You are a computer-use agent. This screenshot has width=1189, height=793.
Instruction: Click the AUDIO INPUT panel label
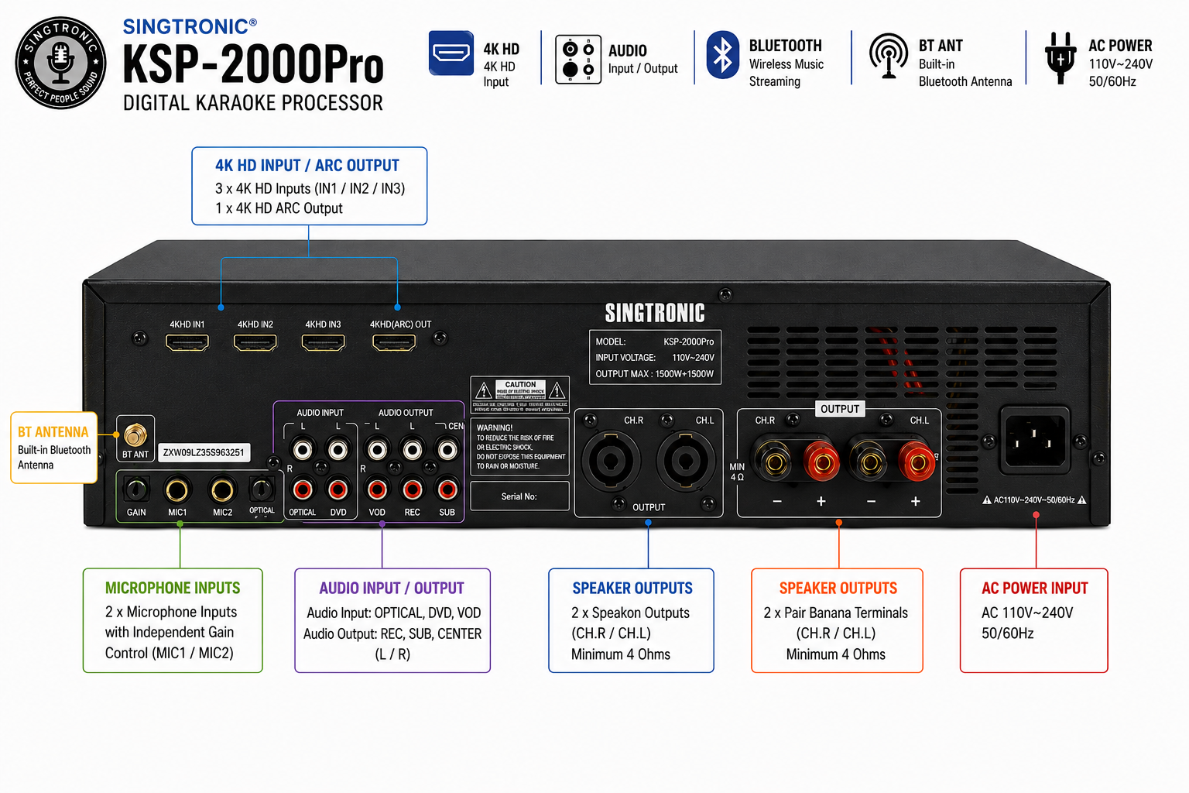(320, 413)
